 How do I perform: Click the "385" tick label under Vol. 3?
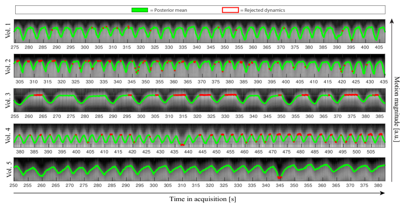pyautogui.click(x=380, y=116)
